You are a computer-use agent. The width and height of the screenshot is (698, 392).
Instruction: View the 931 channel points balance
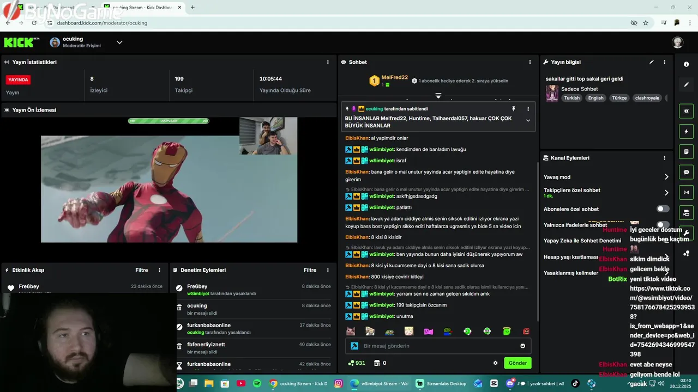click(x=357, y=363)
